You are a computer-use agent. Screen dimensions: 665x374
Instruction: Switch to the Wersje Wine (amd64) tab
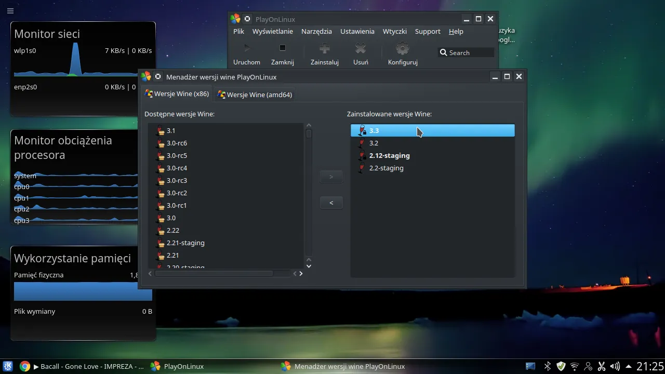click(255, 95)
